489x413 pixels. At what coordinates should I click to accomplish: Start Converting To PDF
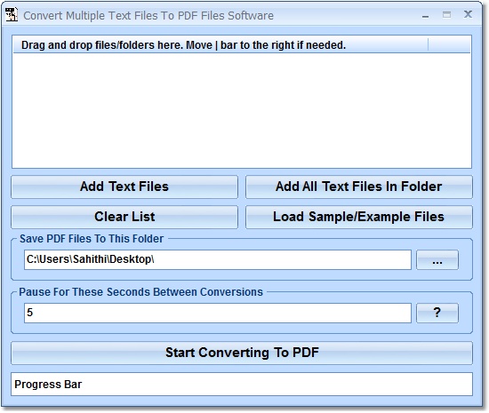[x=242, y=353]
